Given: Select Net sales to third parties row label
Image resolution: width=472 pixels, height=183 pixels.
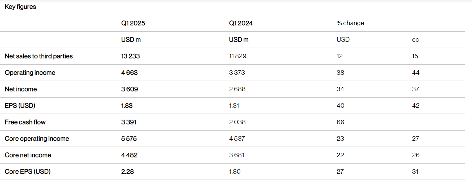Looking at the screenshot, I should pos(39,56).
